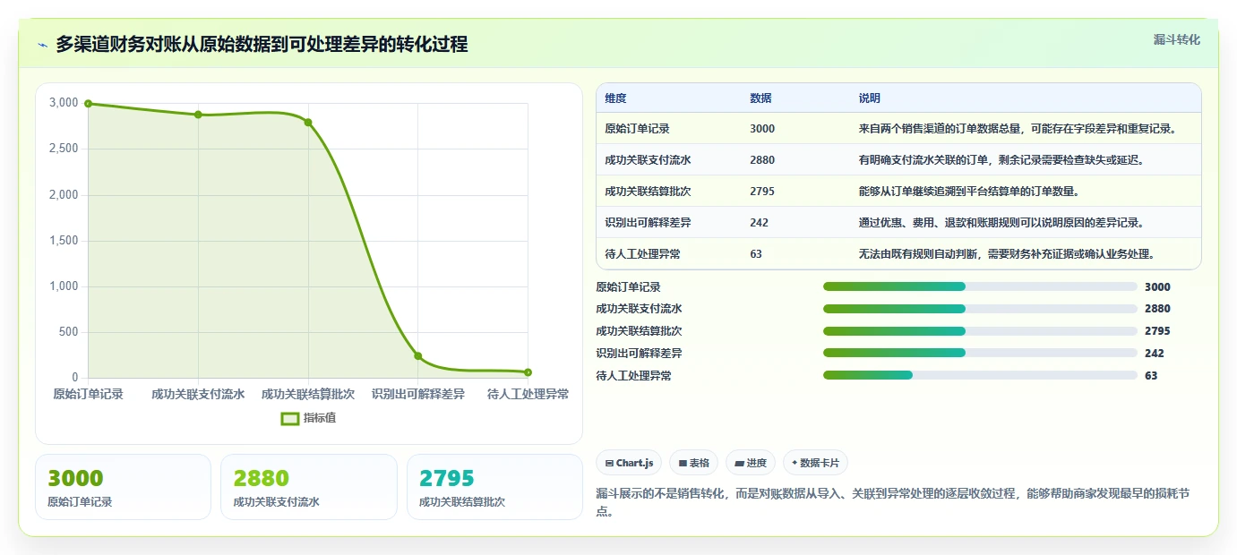The image size is (1237, 555).
Task: Click the table value 63
Action: coord(756,254)
